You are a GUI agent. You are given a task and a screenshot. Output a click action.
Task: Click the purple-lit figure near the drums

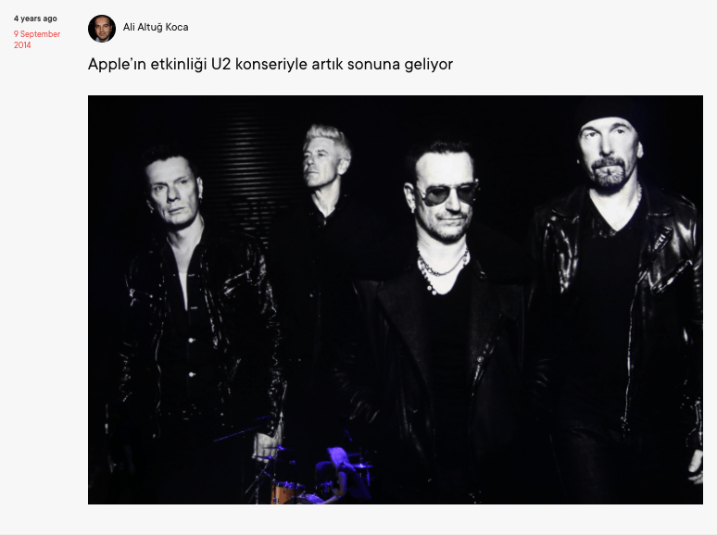coord(341,473)
